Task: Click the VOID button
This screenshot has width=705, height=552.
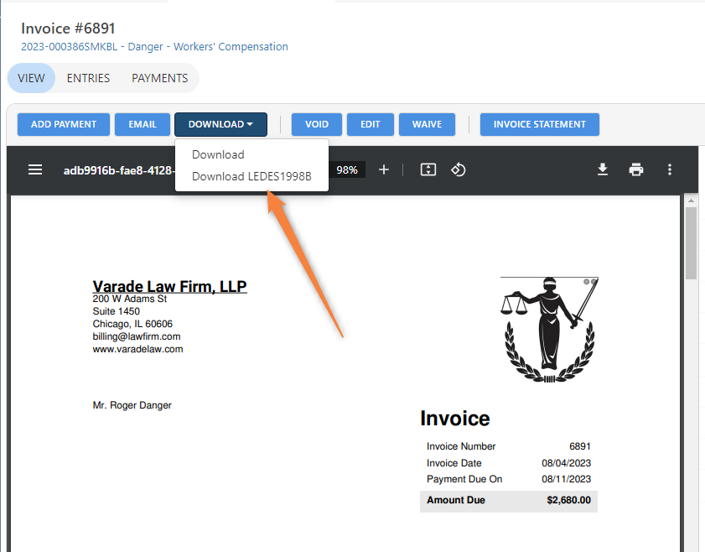Action: coord(316,124)
